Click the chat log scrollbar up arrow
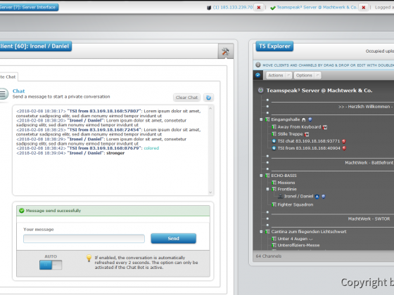394x295 pixels. [210, 108]
